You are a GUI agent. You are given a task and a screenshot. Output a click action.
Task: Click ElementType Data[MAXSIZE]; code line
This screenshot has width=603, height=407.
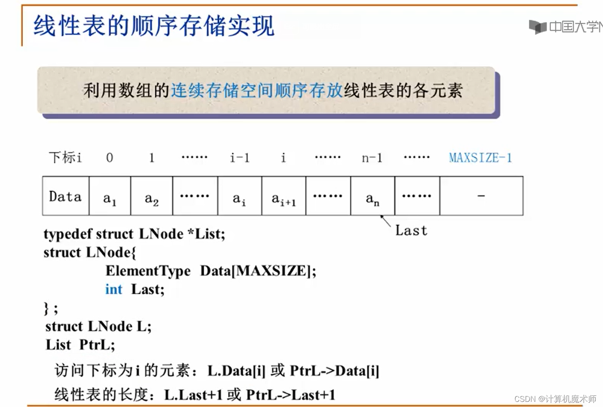click(x=211, y=271)
